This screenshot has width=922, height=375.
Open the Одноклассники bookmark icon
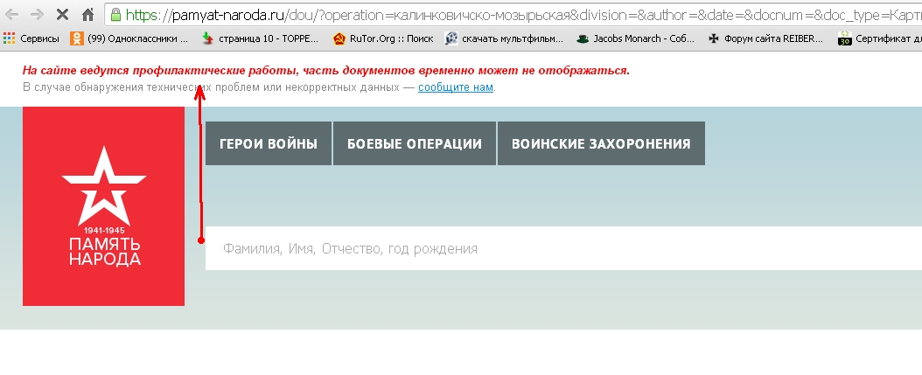click(x=77, y=38)
